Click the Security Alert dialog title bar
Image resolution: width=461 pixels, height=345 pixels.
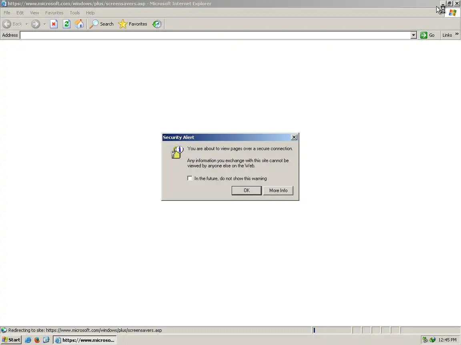tap(226, 137)
